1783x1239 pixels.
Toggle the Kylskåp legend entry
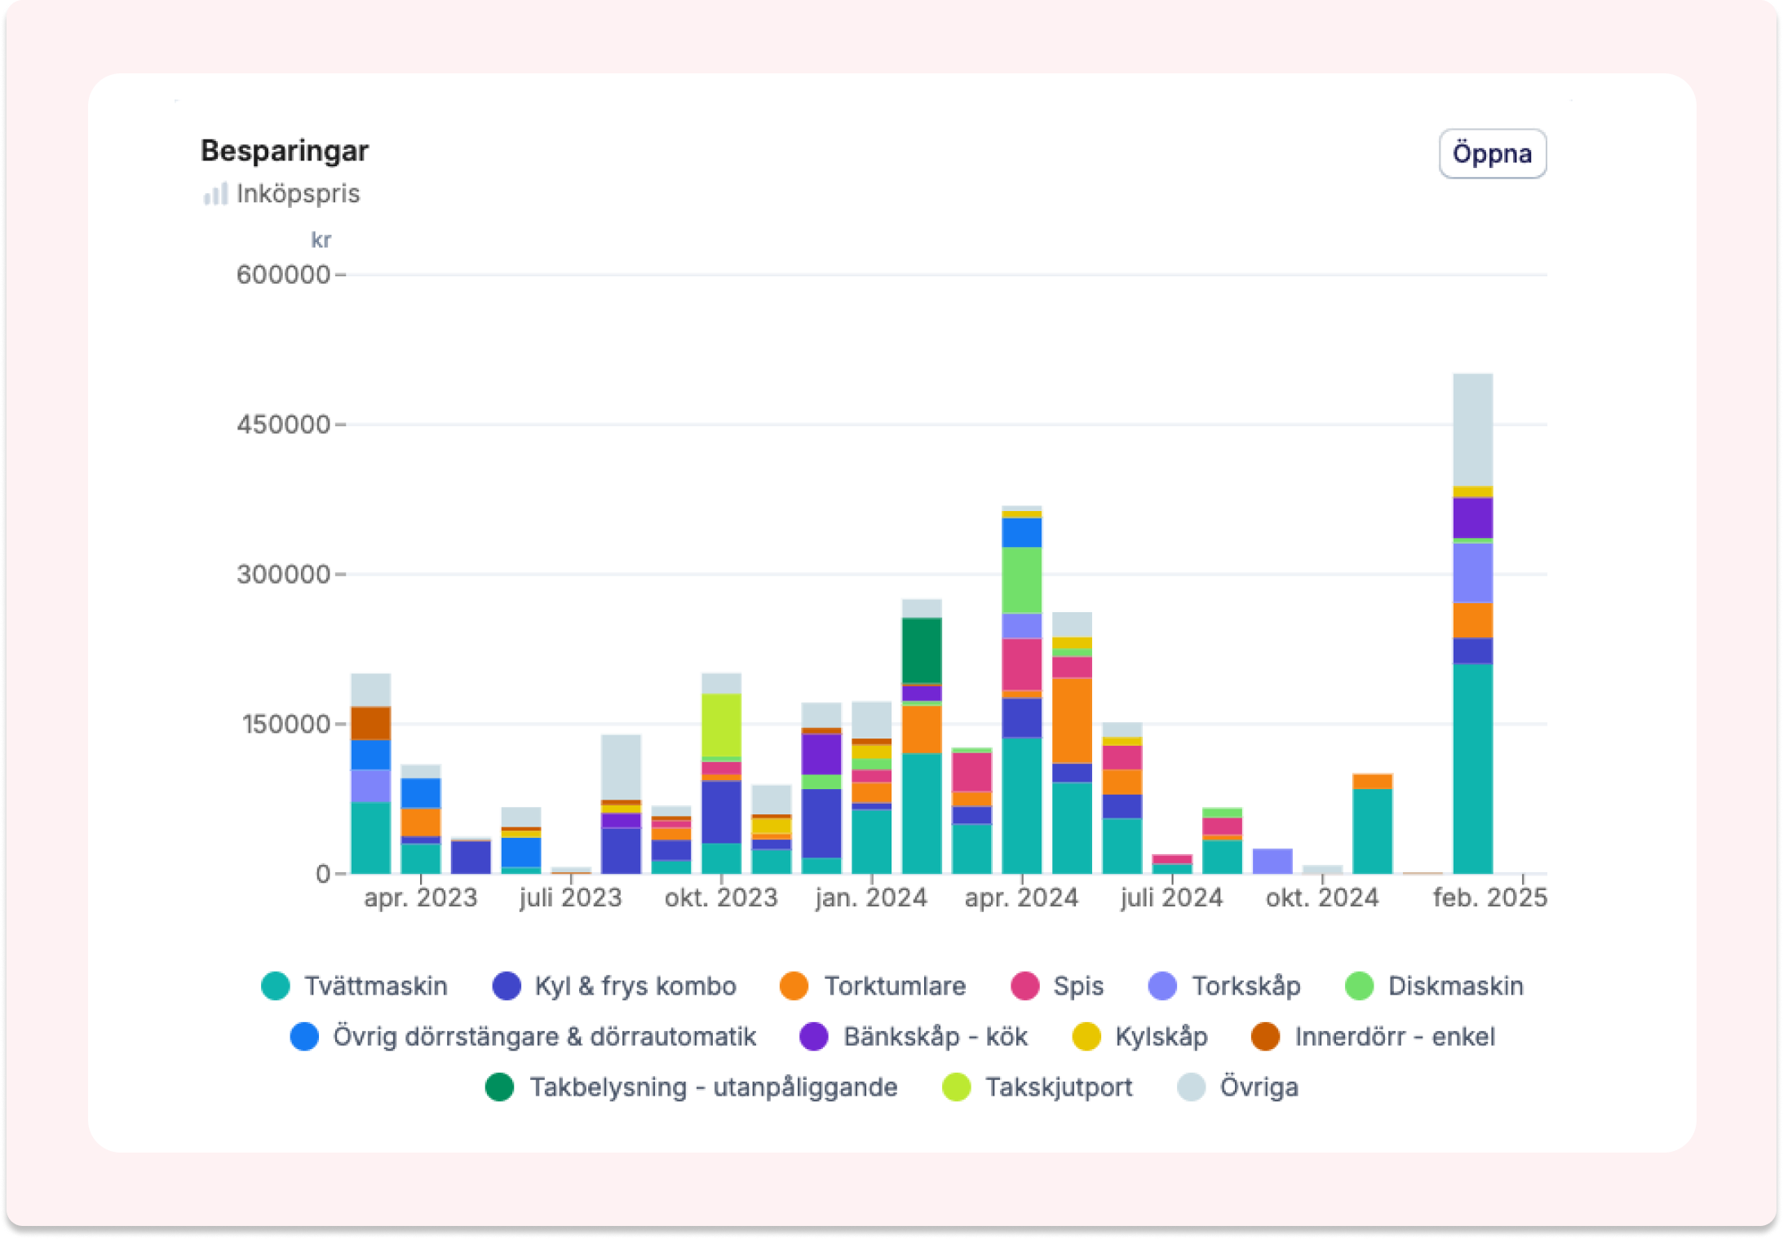coord(1139,1036)
